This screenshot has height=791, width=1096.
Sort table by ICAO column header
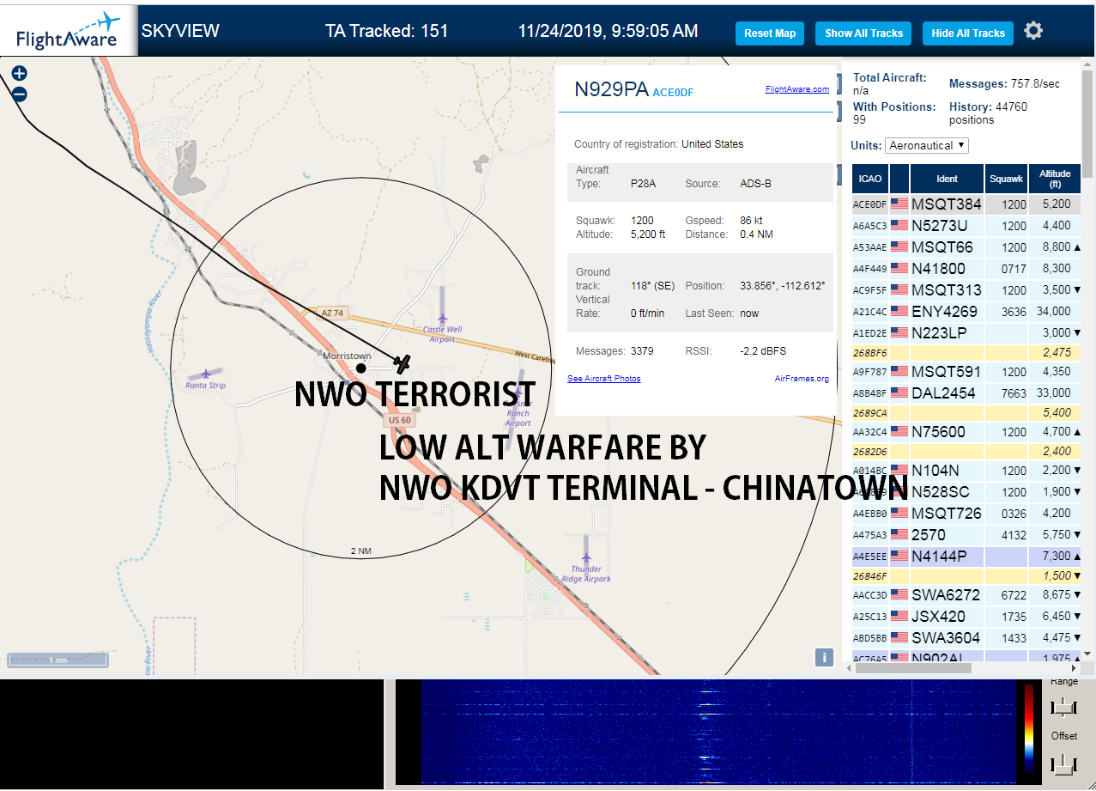(870, 179)
